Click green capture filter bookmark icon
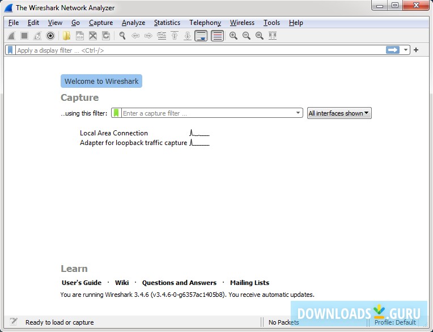This screenshot has width=433, height=332. coord(116,113)
